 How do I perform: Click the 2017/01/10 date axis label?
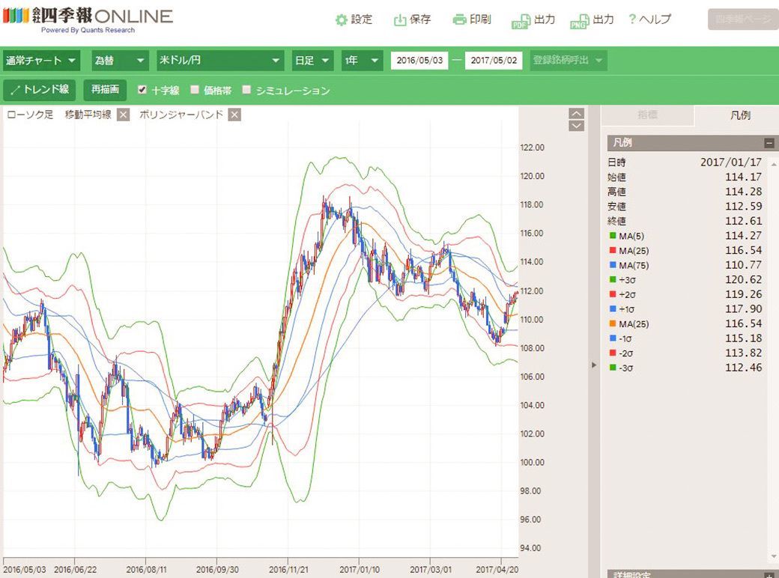click(x=360, y=570)
